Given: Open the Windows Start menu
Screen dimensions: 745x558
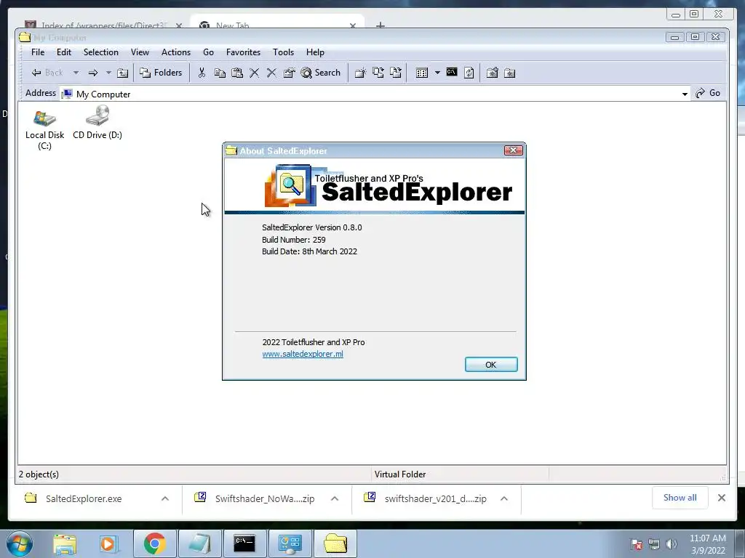Looking at the screenshot, I should tap(20, 543).
